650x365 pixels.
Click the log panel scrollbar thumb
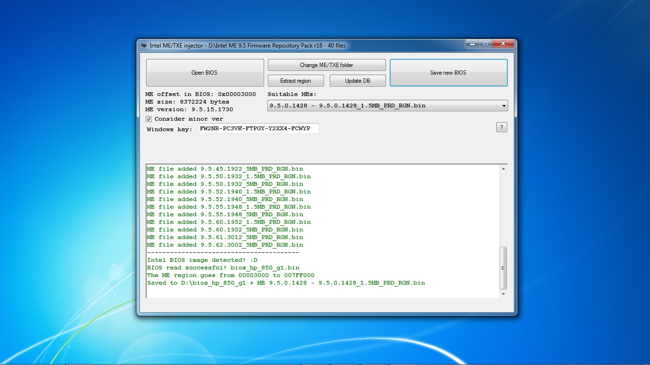[503, 268]
